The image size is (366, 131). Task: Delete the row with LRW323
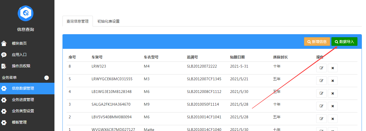coord(333,68)
